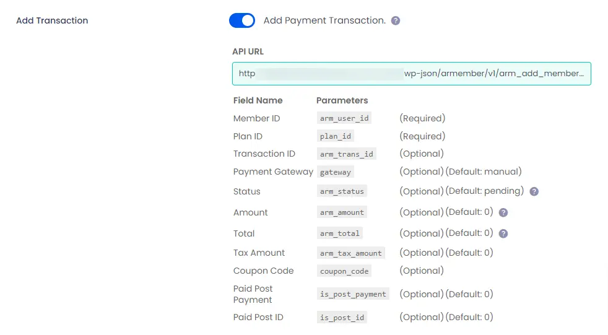This screenshot has height=335, width=608.
Task: Select the is_post_payment parameter code
Action: point(354,294)
